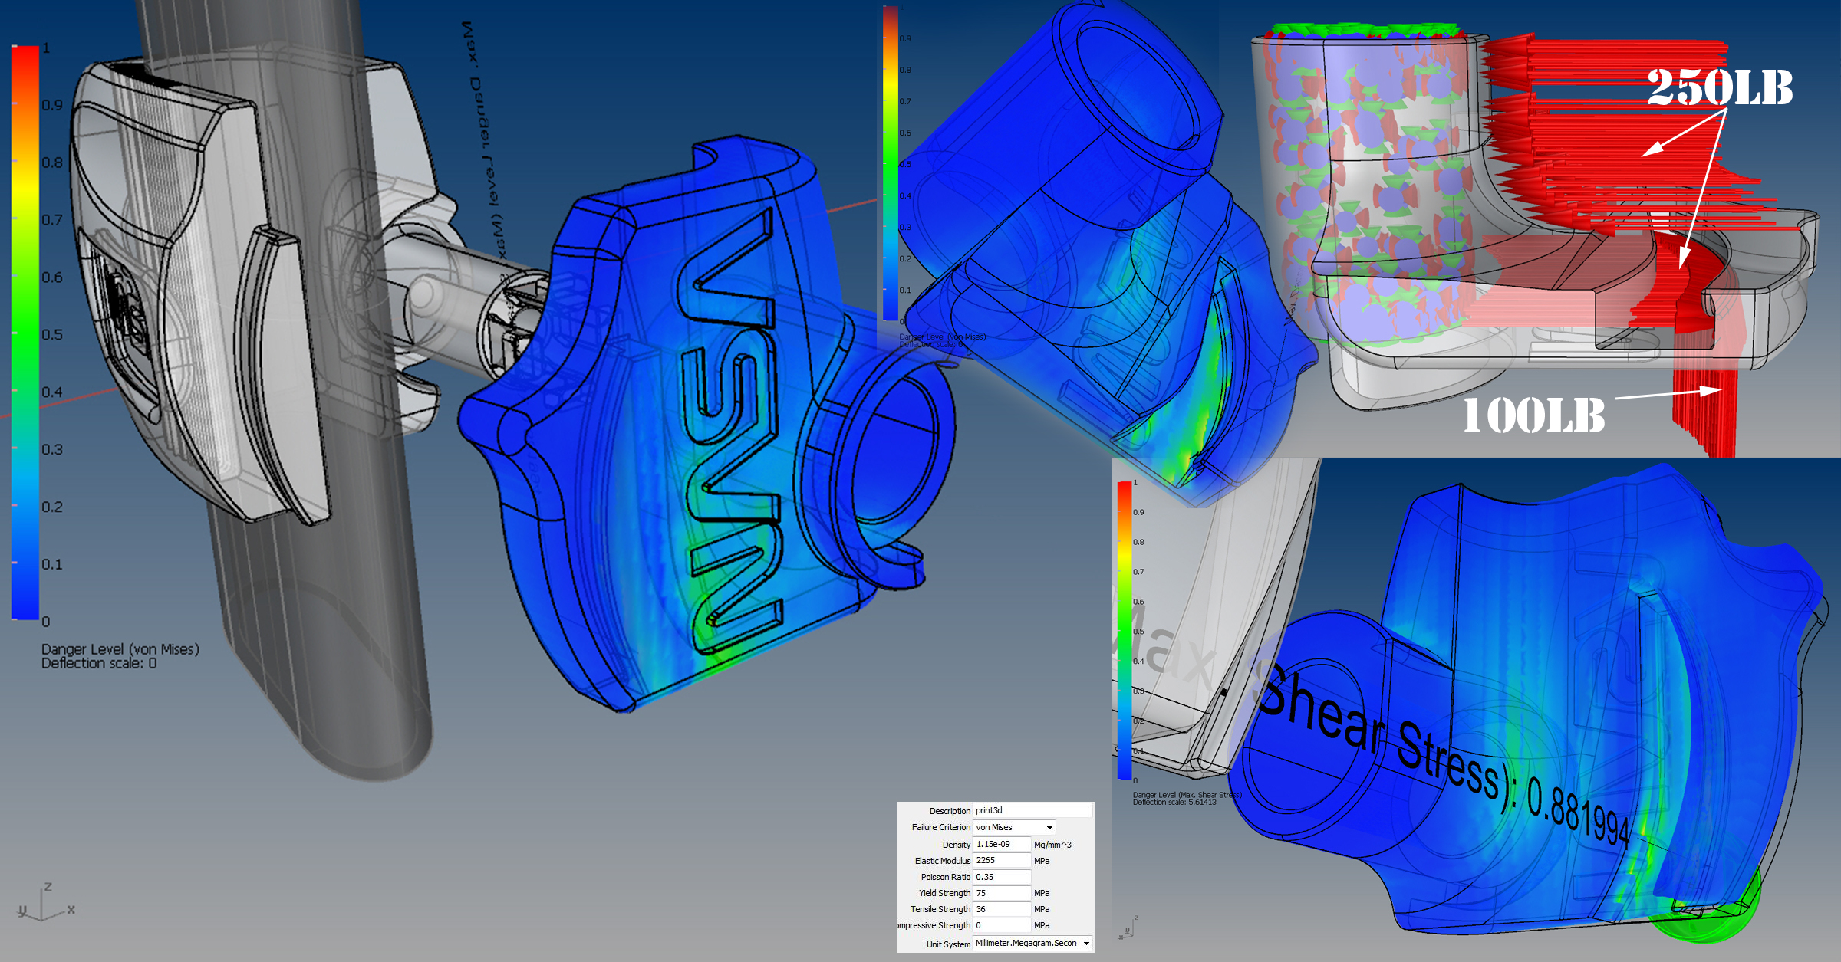
Task: Click the large left danger level color bar
Action: pos(25,332)
